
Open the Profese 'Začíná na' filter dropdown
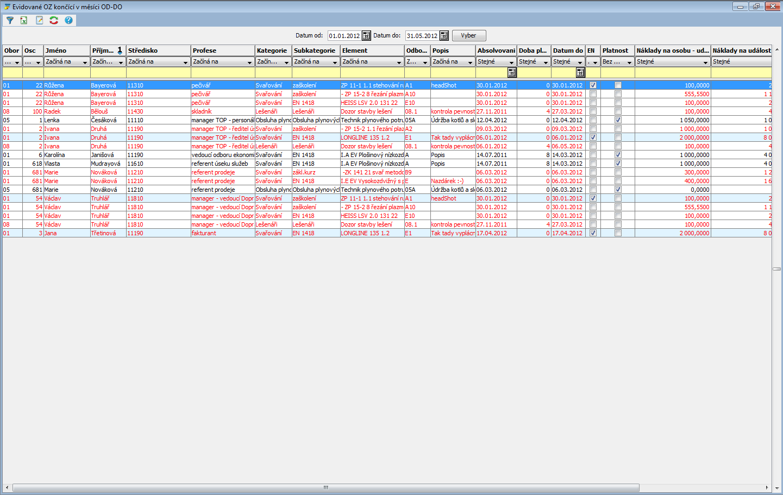223,62
